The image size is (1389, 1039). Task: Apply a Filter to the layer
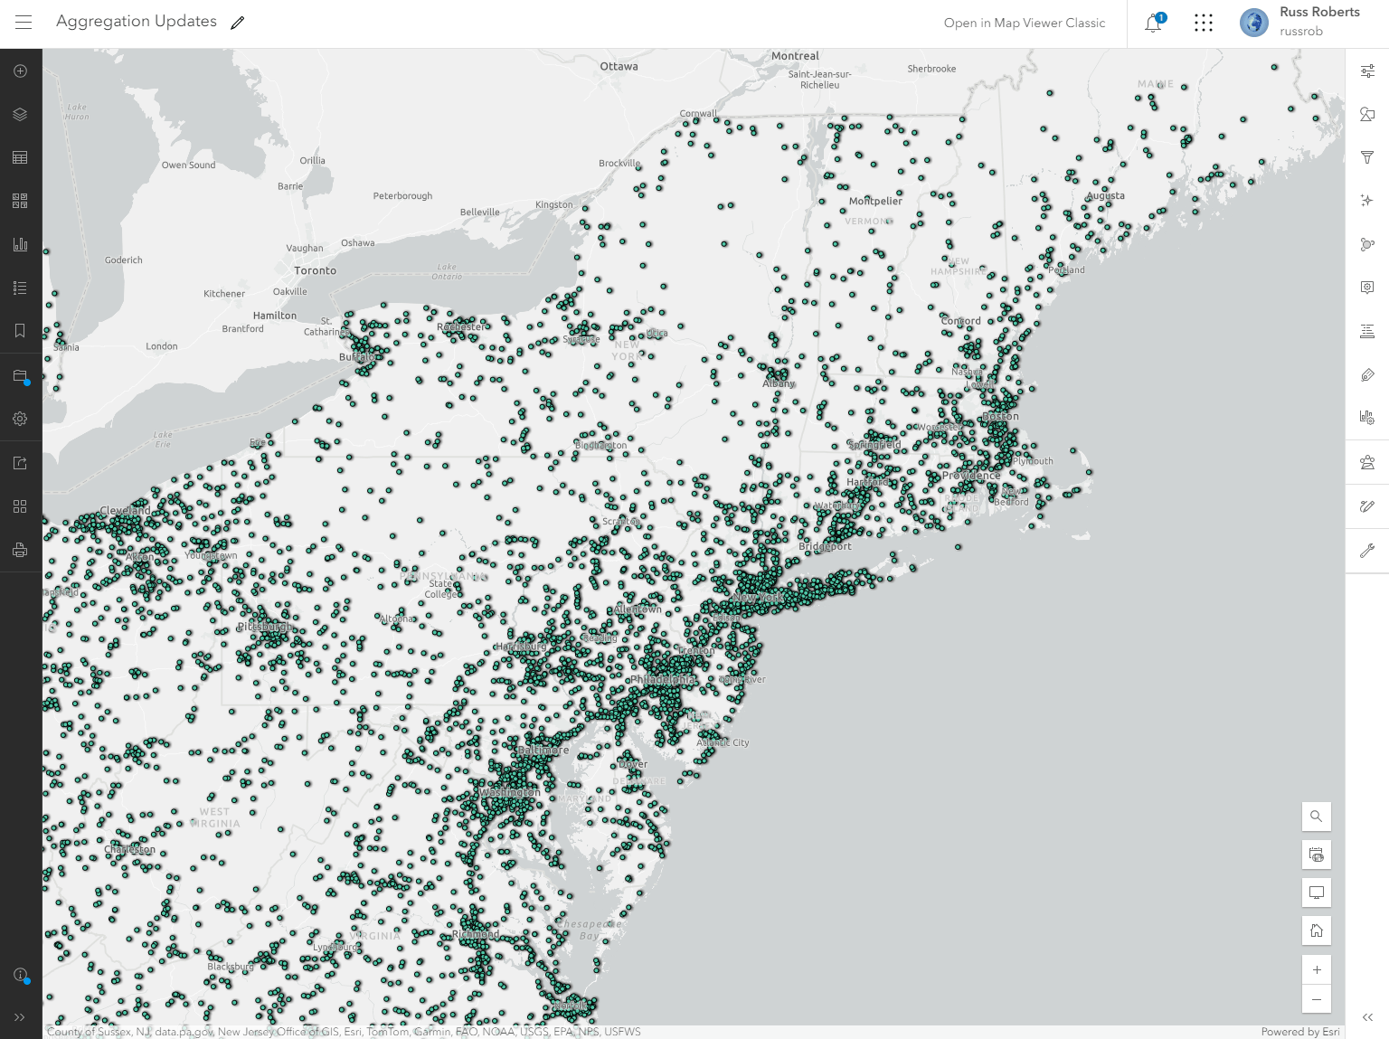pos(1366,156)
